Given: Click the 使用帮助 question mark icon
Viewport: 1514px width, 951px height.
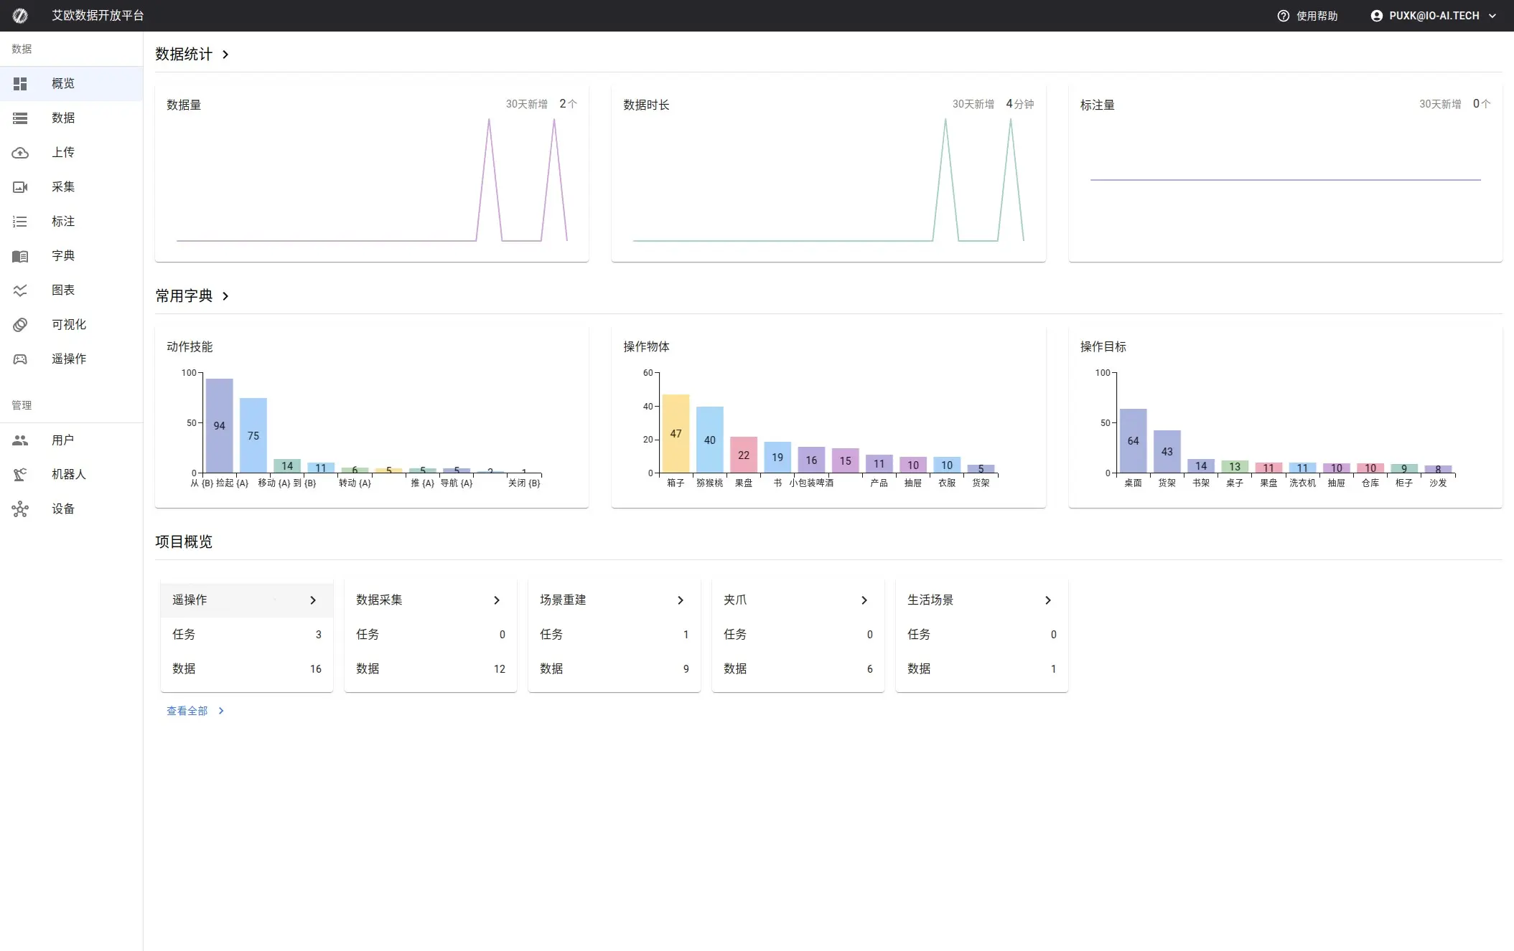Looking at the screenshot, I should click(1284, 16).
